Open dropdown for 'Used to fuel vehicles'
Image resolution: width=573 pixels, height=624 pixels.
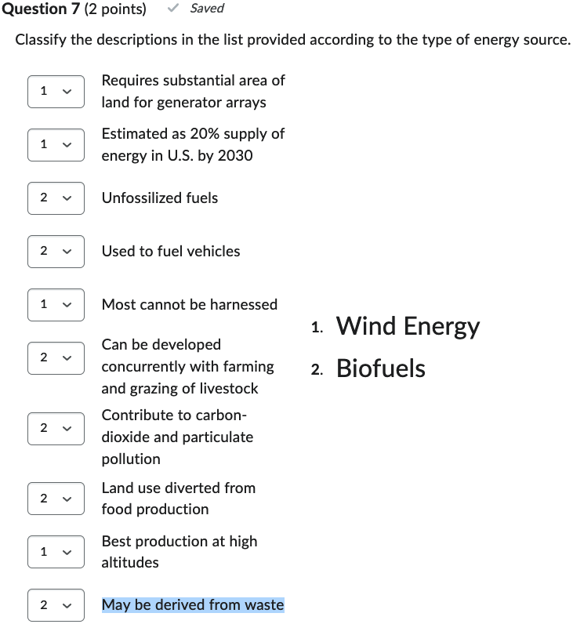(x=56, y=252)
